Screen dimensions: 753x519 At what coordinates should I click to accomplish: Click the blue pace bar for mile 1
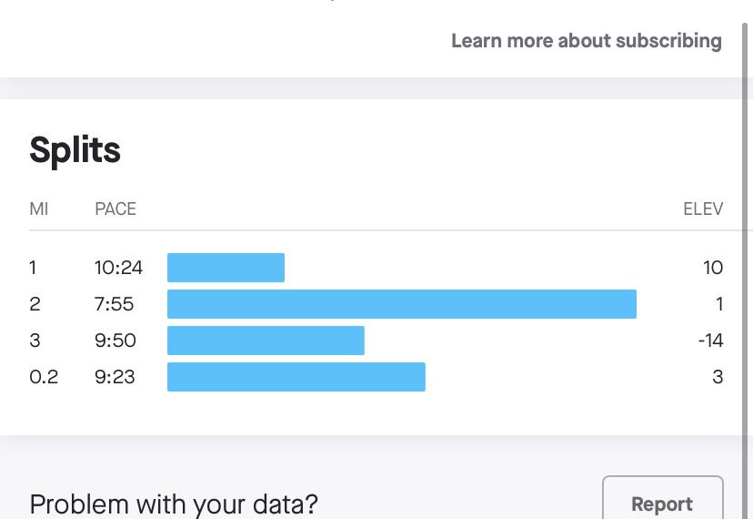click(x=226, y=268)
